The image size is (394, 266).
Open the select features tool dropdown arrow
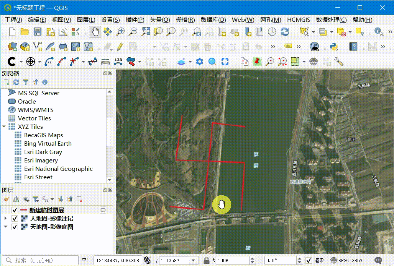point(314,32)
